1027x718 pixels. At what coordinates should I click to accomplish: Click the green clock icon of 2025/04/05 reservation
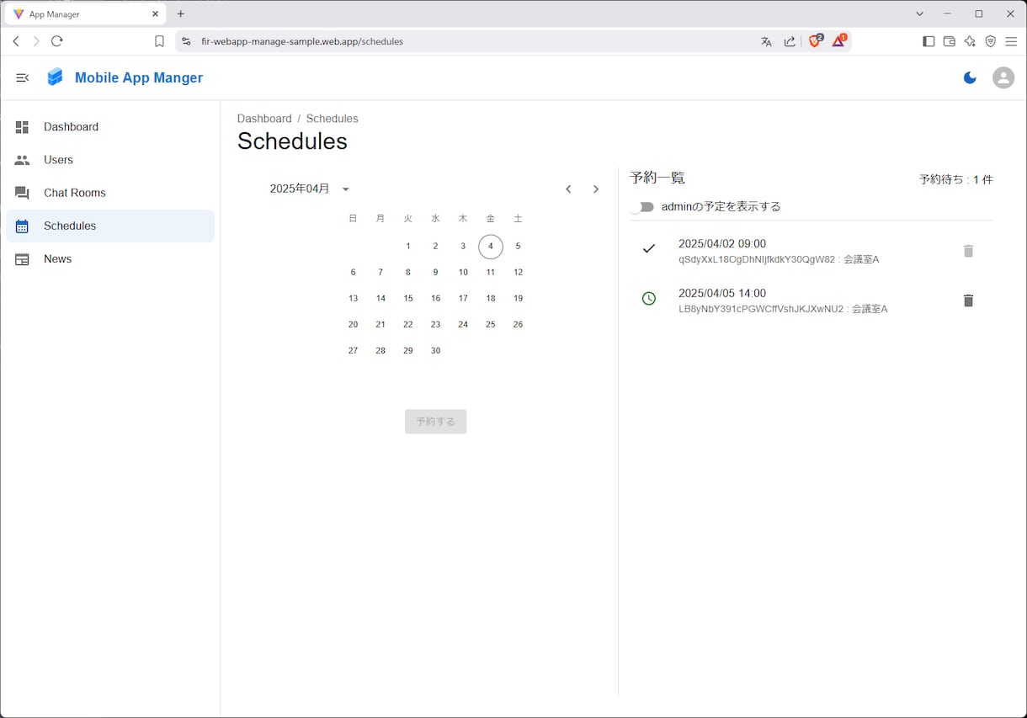click(x=648, y=298)
